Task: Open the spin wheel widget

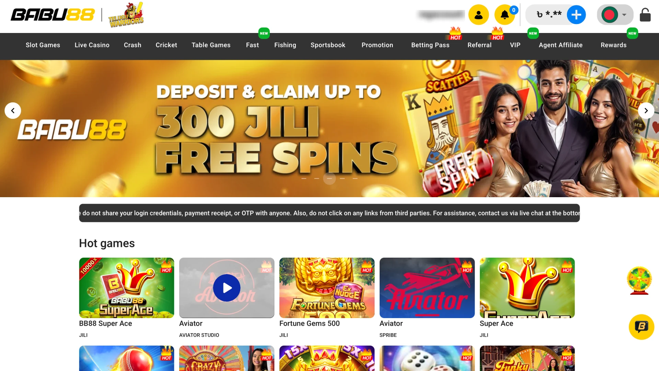Action: [x=639, y=280]
